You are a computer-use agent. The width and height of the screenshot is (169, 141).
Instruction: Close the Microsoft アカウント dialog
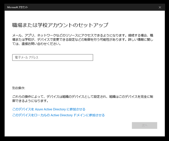(160, 7)
